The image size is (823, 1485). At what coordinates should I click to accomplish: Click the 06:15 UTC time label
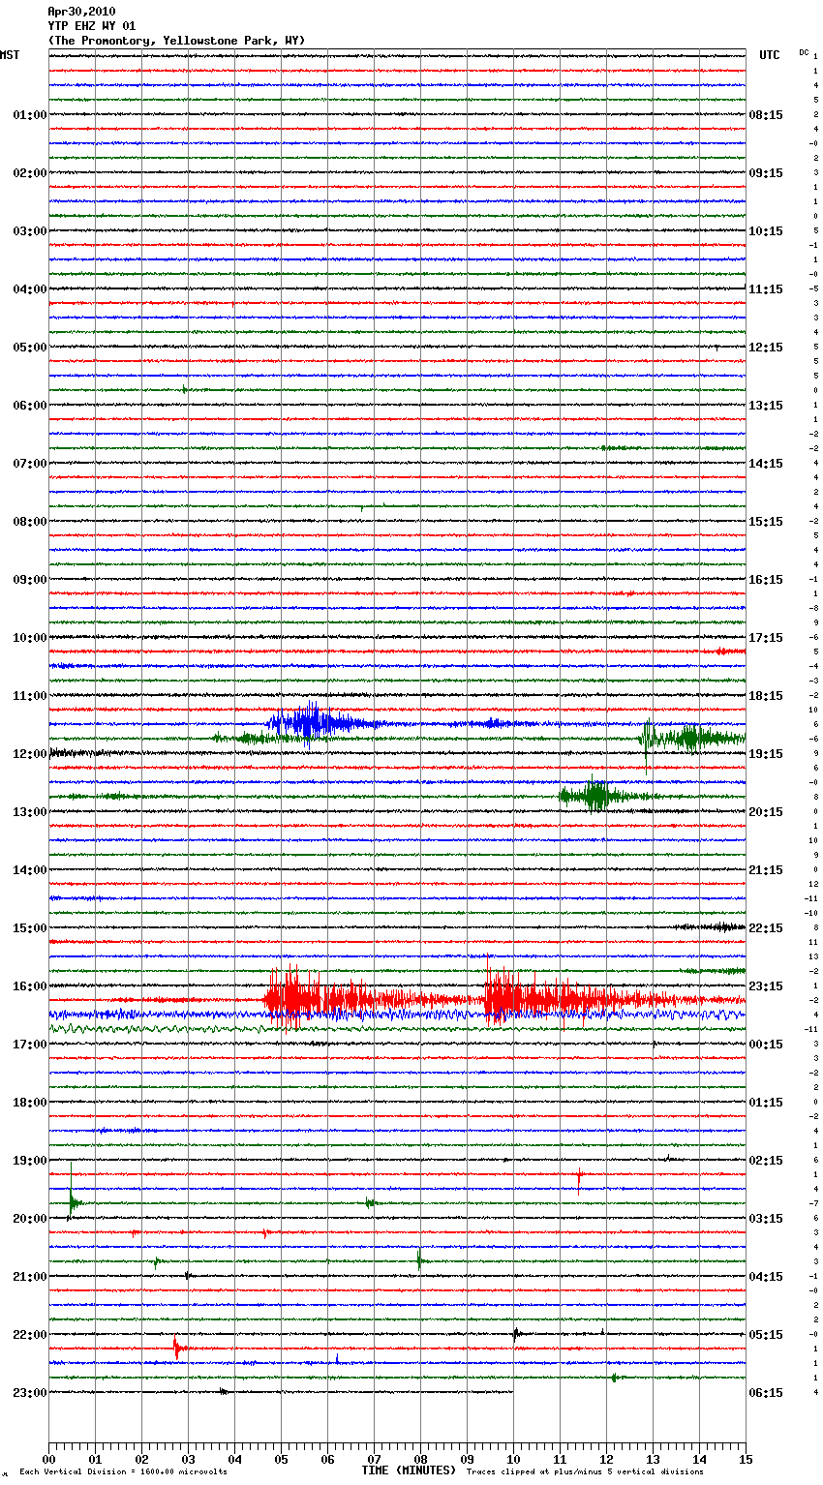pyautogui.click(x=766, y=1393)
